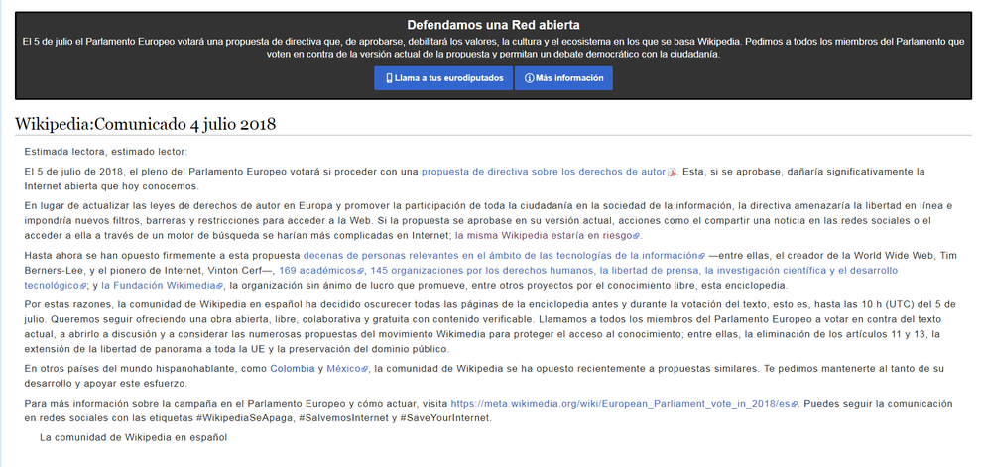Click the page title 'Wikipedia:Comunicado 4 julio 2018'

pyautogui.click(x=145, y=123)
